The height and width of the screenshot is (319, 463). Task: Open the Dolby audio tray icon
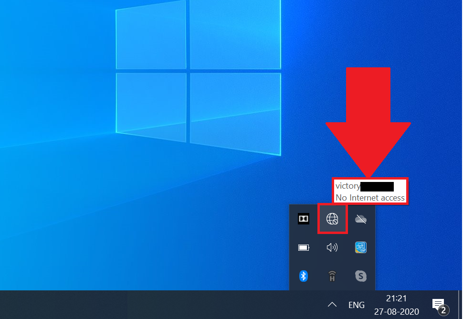point(304,219)
